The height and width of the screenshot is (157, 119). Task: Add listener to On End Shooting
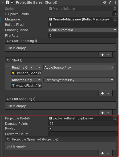(x=102, y=113)
